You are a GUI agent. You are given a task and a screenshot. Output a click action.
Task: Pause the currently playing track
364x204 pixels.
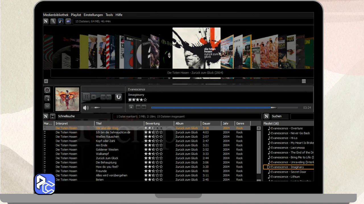point(86,97)
